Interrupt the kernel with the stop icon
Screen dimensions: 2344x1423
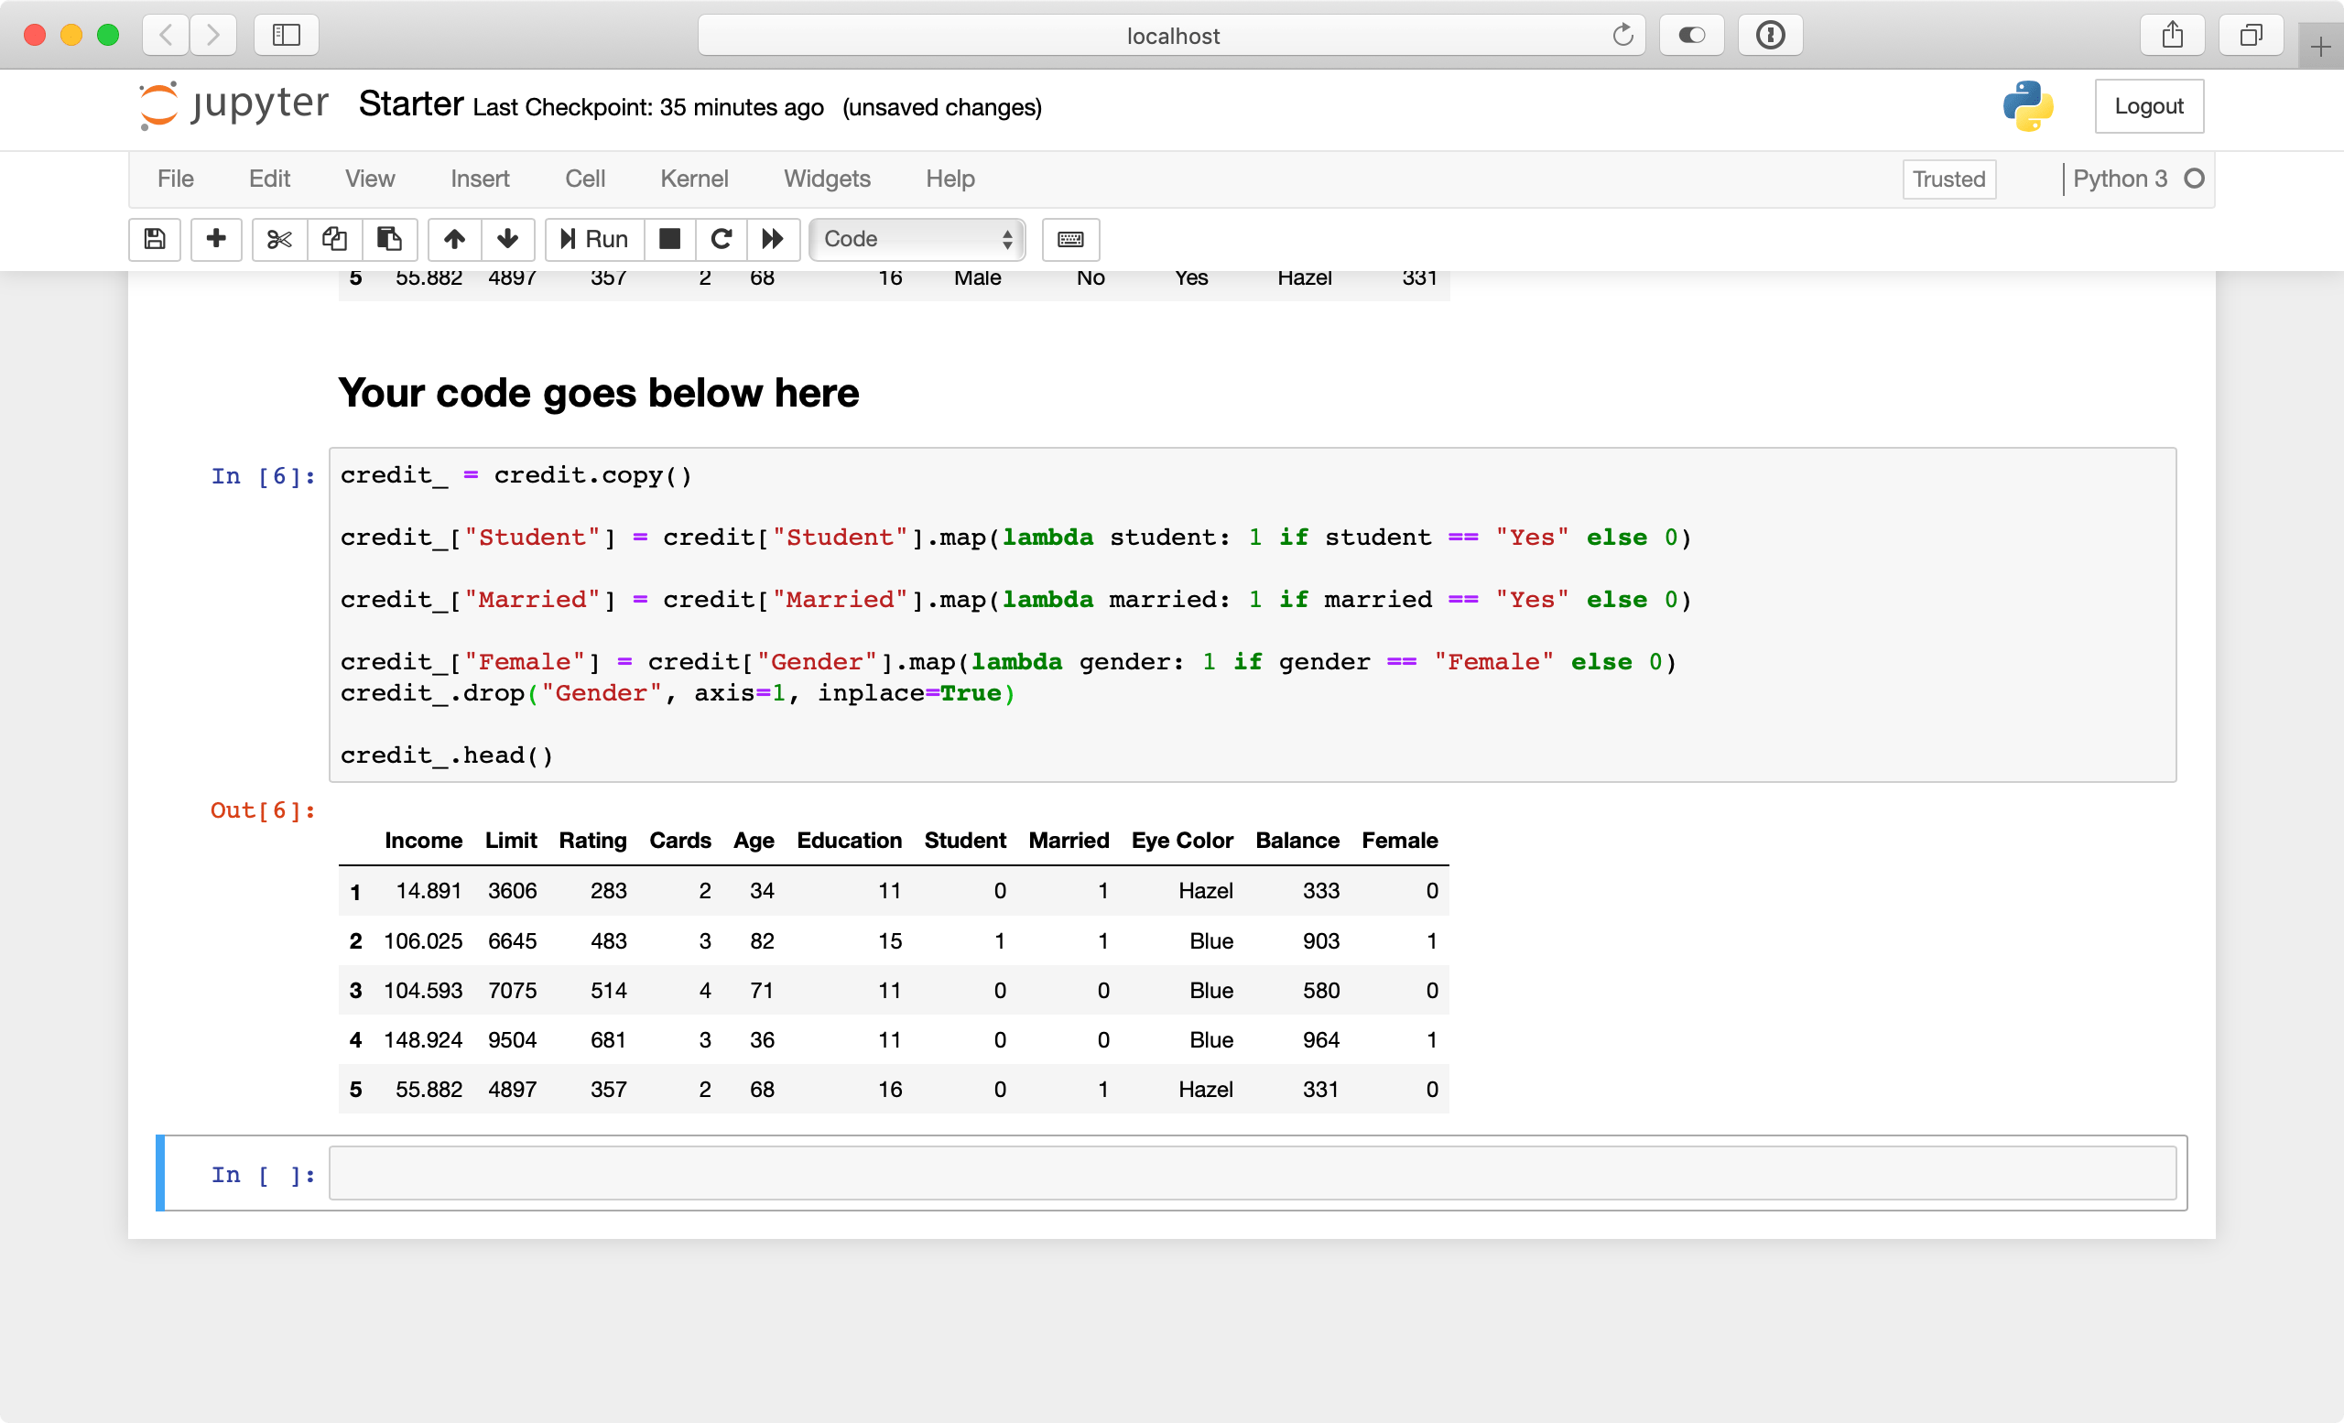coord(669,239)
